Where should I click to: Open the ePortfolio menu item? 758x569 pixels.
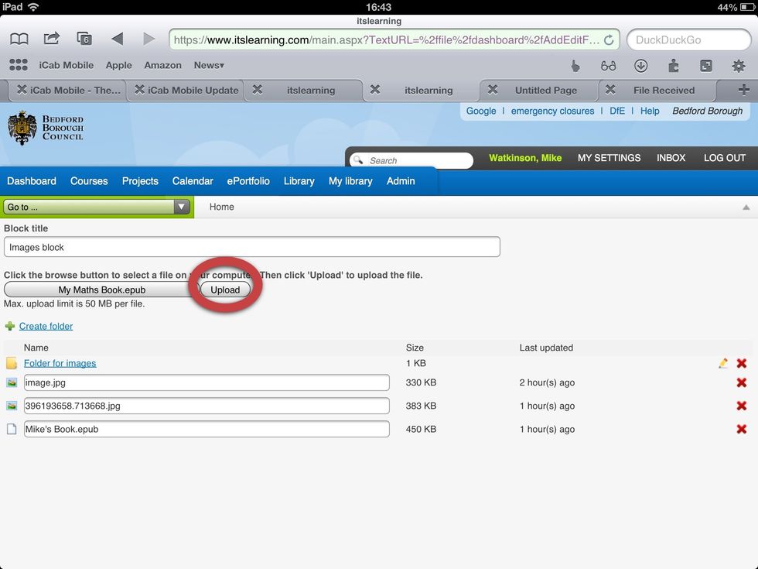click(x=248, y=181)
